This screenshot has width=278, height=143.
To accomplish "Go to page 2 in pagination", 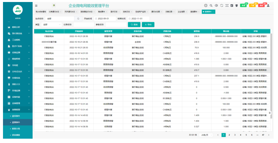I will (x=229, y=135).
